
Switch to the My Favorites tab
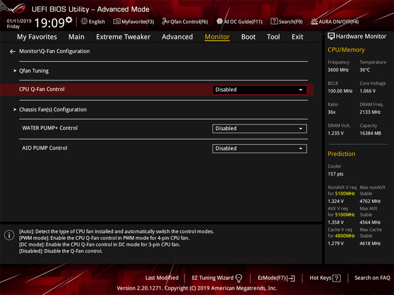pyautogui.click(x=37, y=37)
